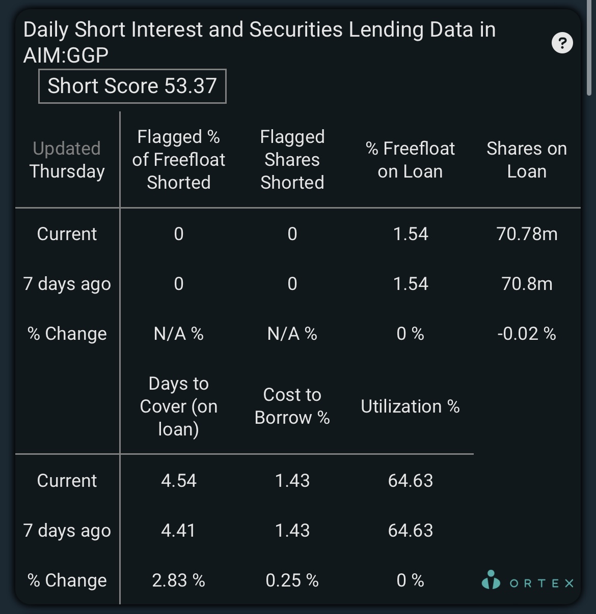Click the Shares on Loan change -0.02 %
This screenshot has height=614, width=596.
point(527,334)
